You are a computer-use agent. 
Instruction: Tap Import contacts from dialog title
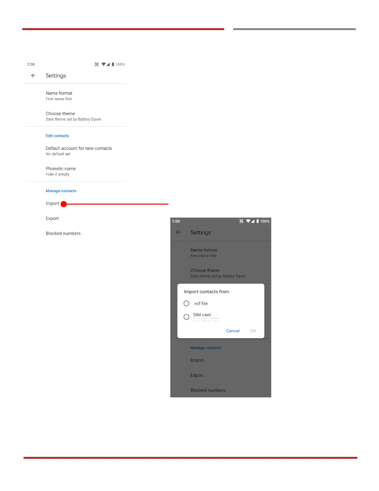[x=207, y=292]
